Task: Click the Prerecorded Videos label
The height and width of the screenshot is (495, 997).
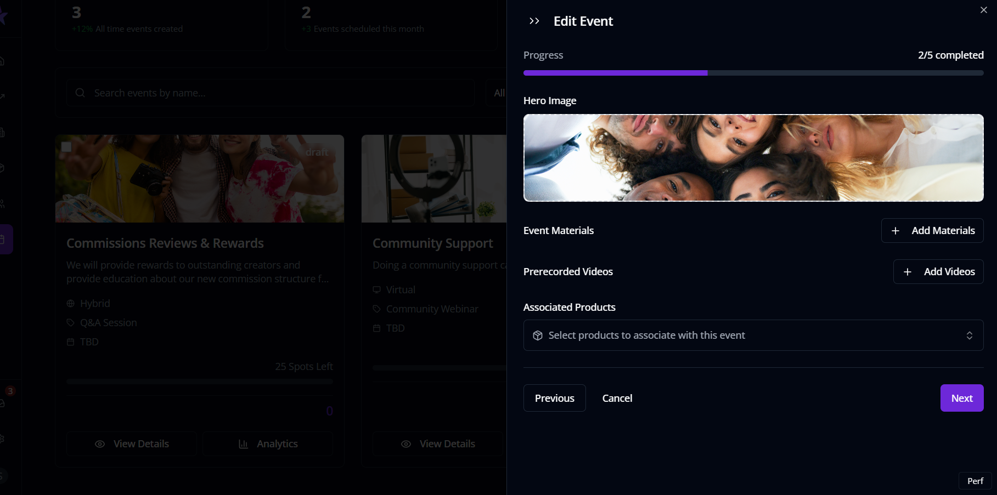Action: point(568,272)
